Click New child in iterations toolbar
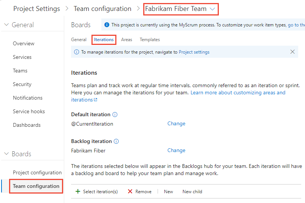The height and width of the screenshot is (203, 305). [192, 192]
